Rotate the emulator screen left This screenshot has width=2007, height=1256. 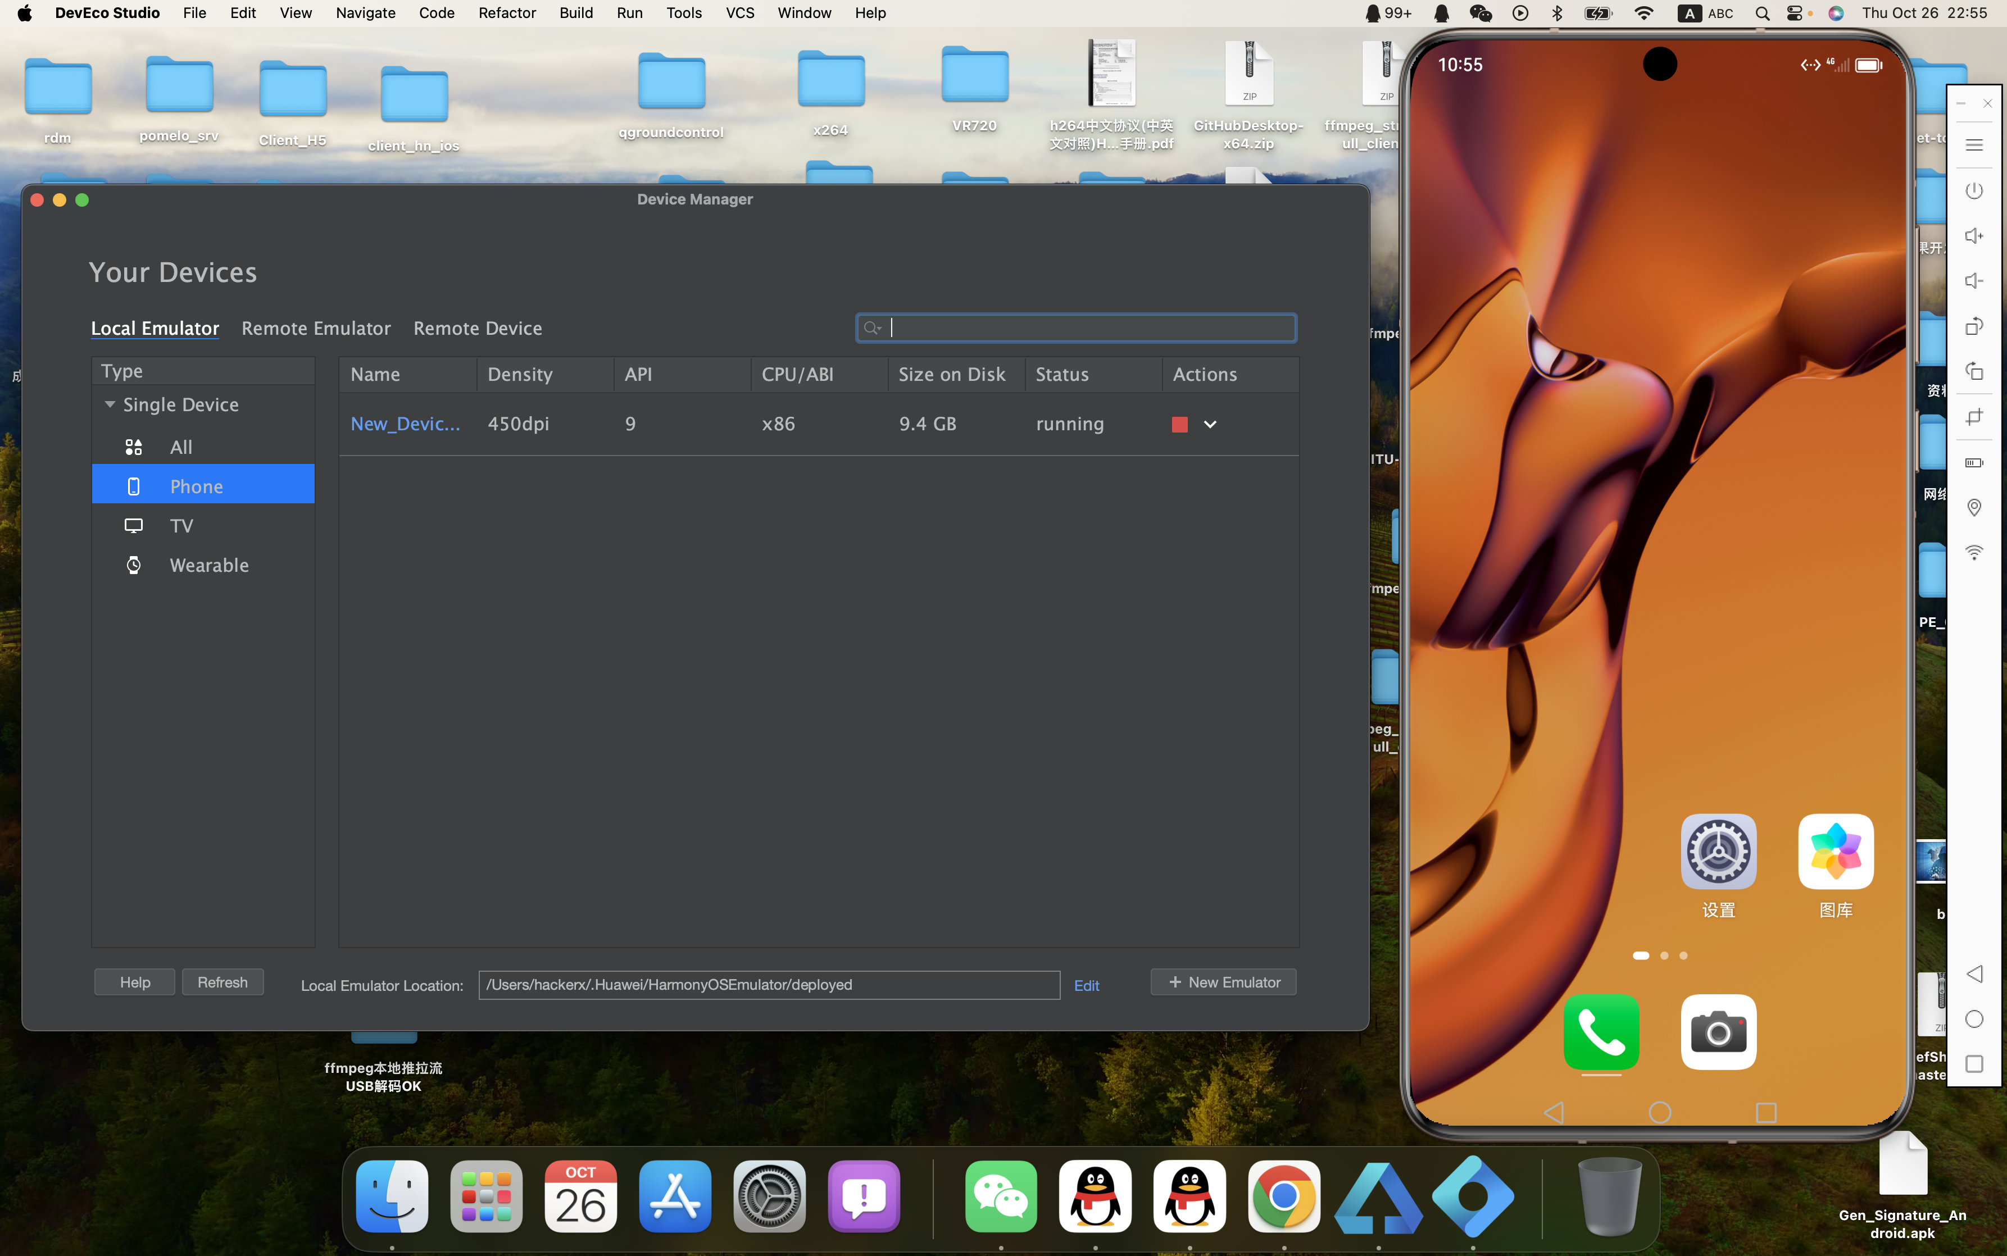[1974, 371]
